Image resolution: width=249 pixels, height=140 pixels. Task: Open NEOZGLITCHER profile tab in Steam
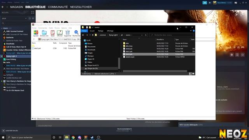[x=81, y=7]
